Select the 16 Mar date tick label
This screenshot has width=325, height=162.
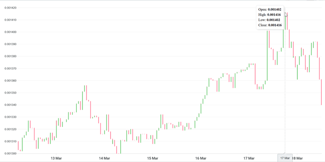[201, 158]
